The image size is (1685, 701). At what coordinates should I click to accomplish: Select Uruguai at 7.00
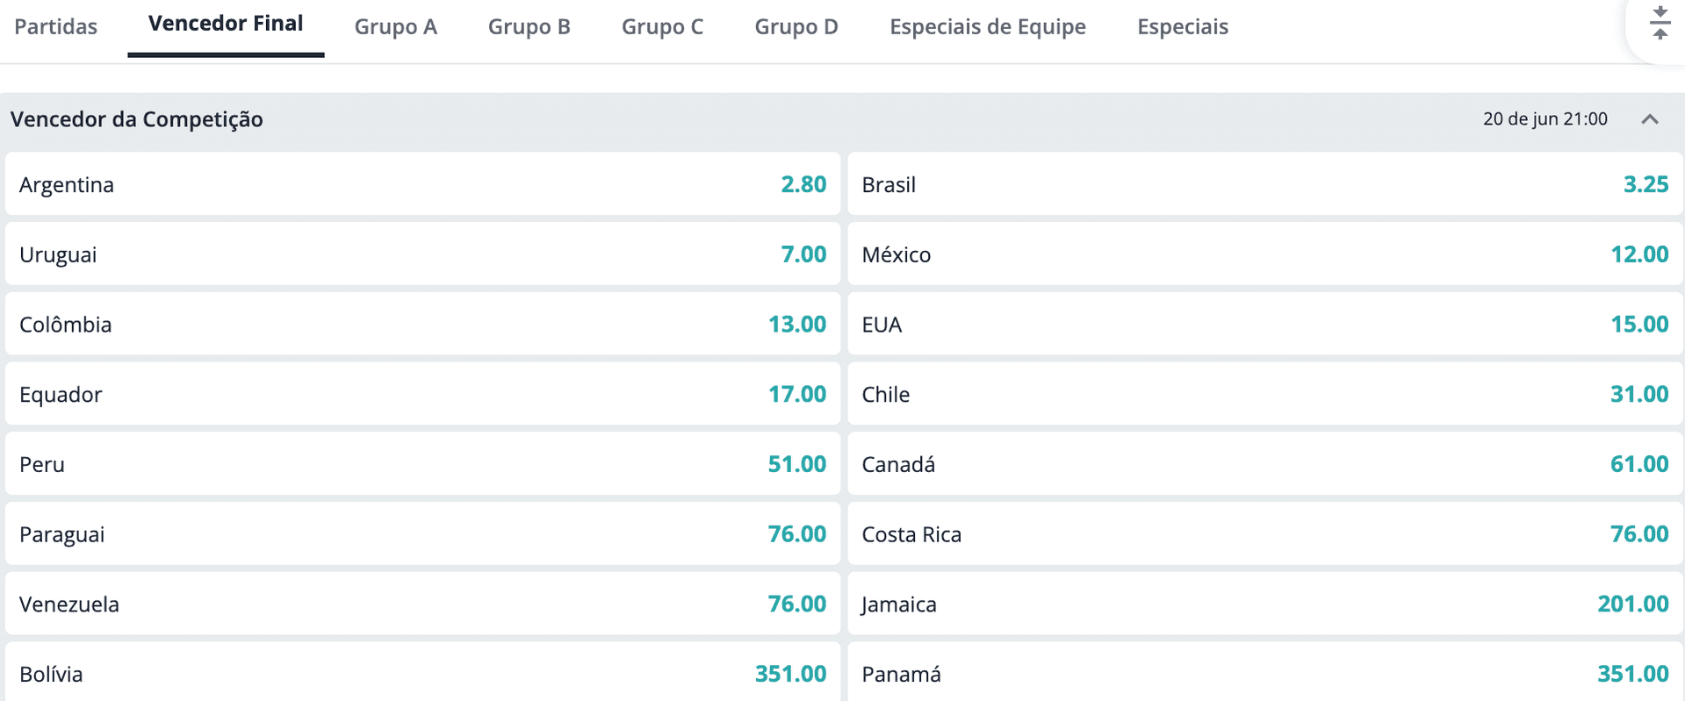click(x=422, y=254)
